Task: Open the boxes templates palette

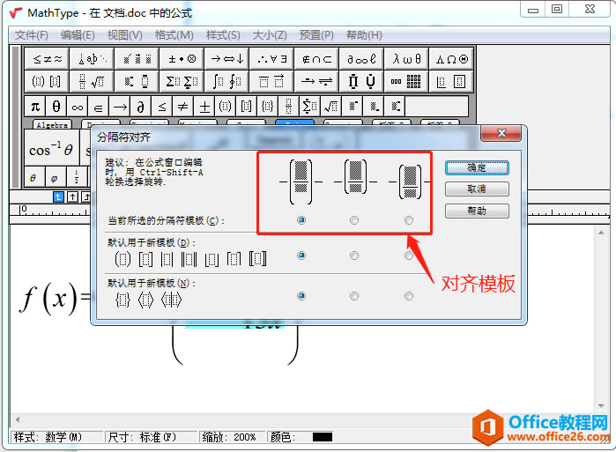Action: (451, 81)
